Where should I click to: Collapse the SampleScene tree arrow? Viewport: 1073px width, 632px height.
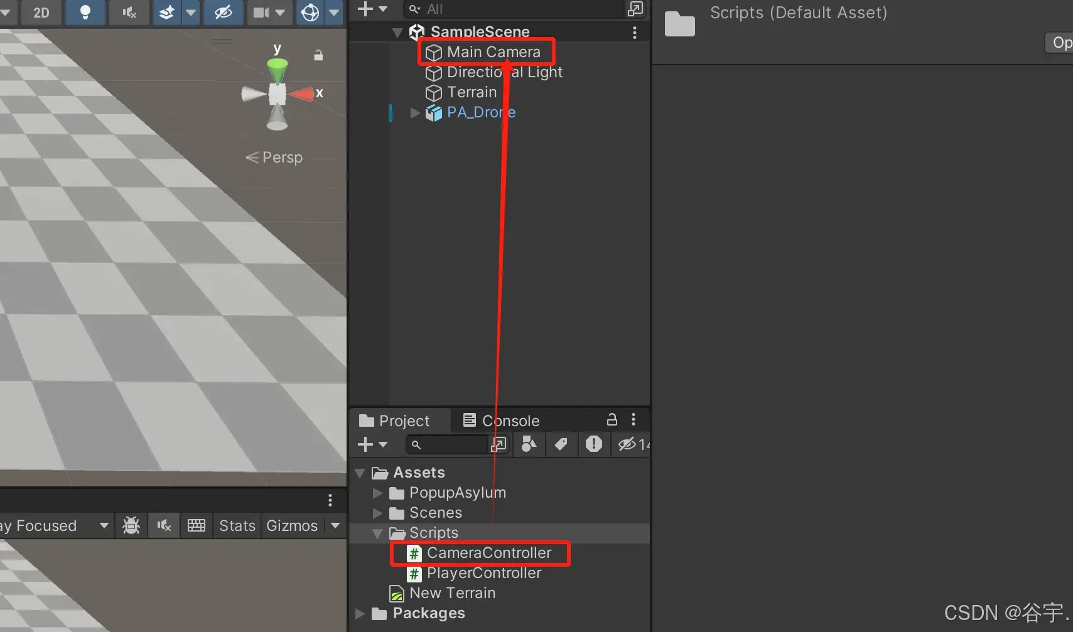(x=397, y=32)
